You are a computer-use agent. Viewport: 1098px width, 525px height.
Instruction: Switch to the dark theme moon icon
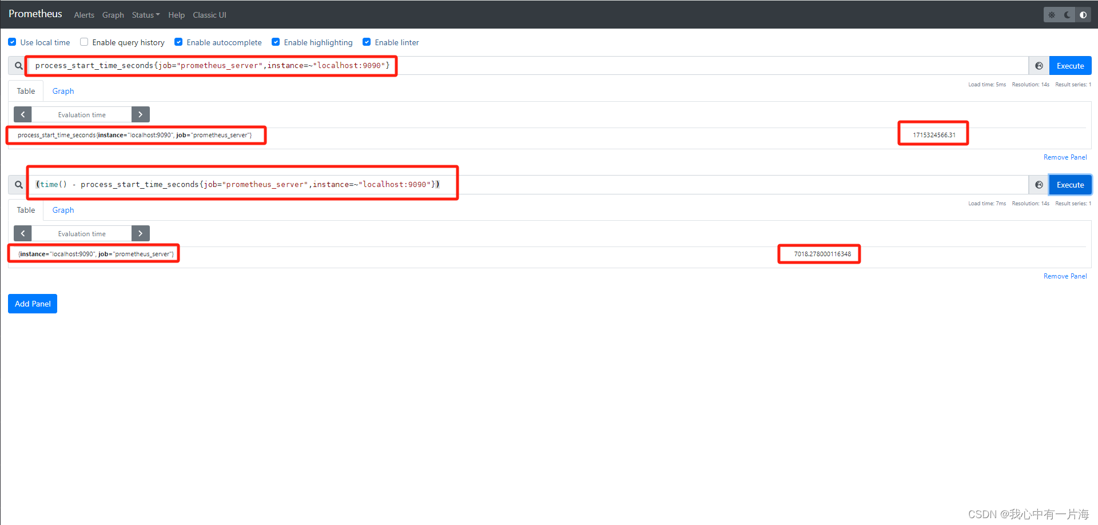1067,15
